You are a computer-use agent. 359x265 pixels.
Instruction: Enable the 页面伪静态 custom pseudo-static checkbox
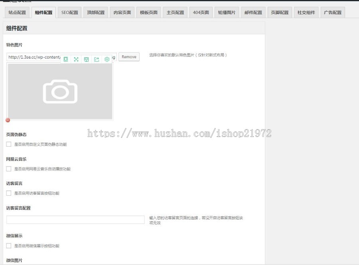click(9, 144)
